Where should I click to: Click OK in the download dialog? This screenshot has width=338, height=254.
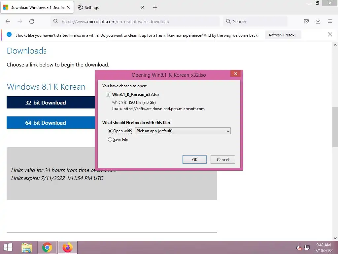coord(194,160)
